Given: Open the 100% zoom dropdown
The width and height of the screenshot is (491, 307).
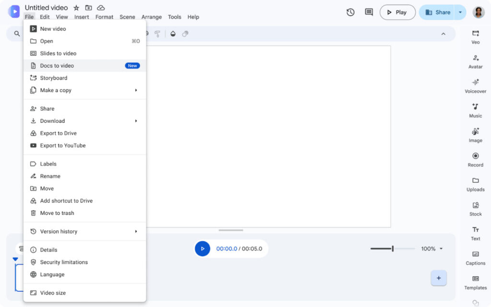Looking at the screenshot, I should click(x=432, y=249).
